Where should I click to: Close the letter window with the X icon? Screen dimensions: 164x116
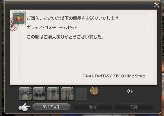point(157,5)
